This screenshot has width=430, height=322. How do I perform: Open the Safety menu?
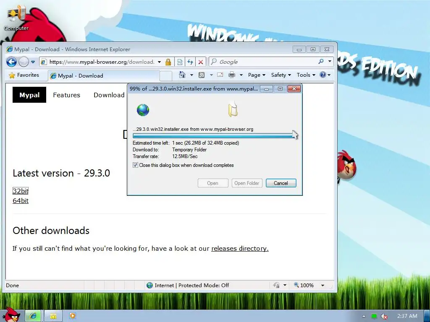(x=281, y=75)
